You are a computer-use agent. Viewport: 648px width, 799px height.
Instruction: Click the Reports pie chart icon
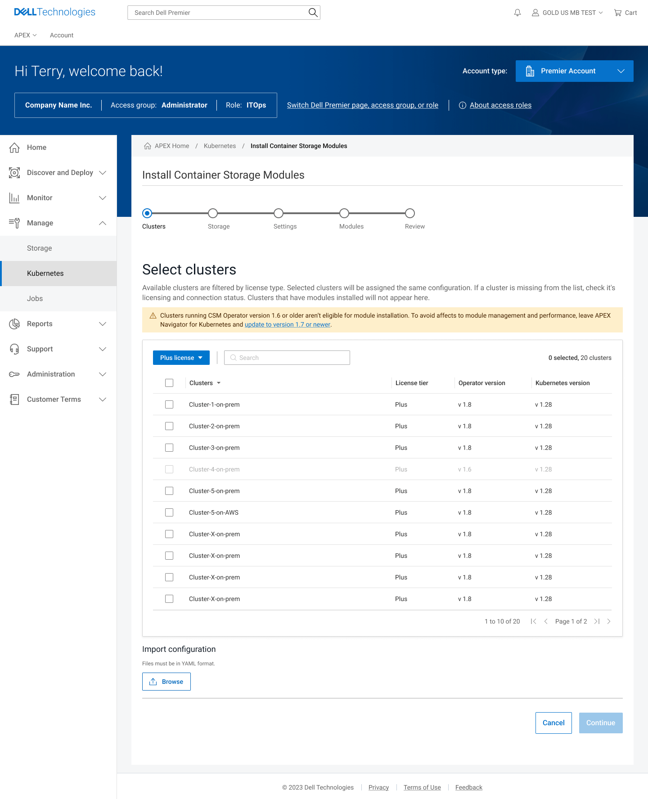[14, 324]
